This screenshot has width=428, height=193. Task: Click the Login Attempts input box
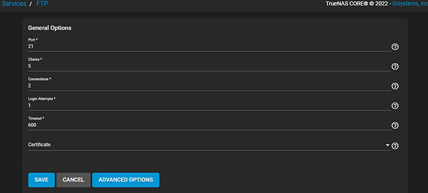209,105
